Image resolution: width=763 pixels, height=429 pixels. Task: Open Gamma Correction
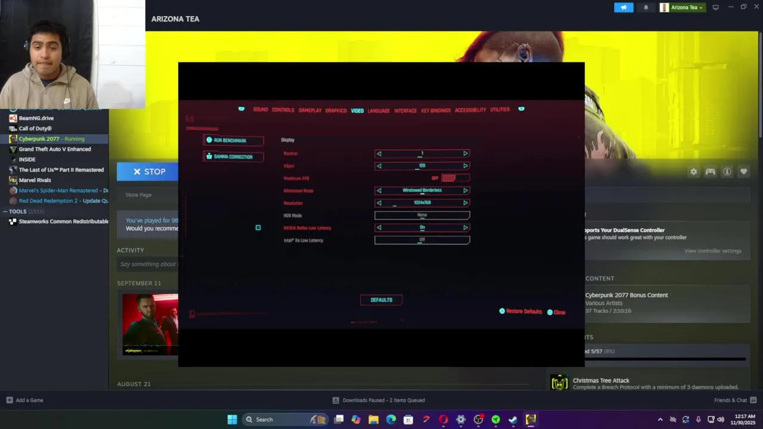pyautogui.click(x=233, y=157)
